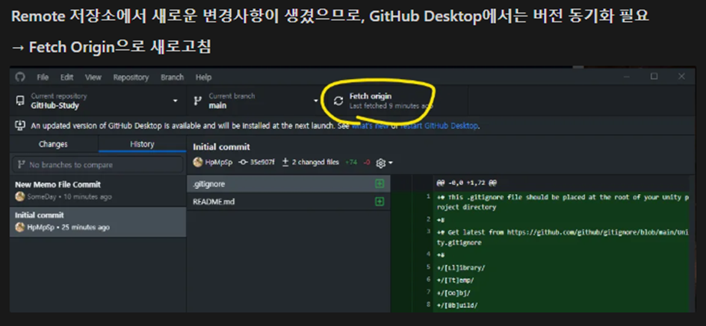Select the New Memo File Commit entry
This screenshot has width=706, height=326.
[98, 191]
